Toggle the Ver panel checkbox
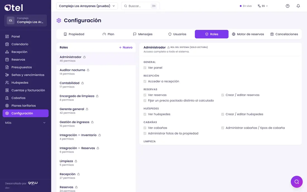 (x=145, y=68)
